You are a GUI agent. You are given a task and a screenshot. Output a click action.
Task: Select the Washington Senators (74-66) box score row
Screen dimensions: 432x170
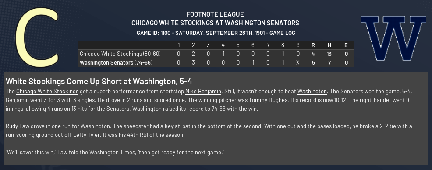pyautogui.click(x=216, y=62)
